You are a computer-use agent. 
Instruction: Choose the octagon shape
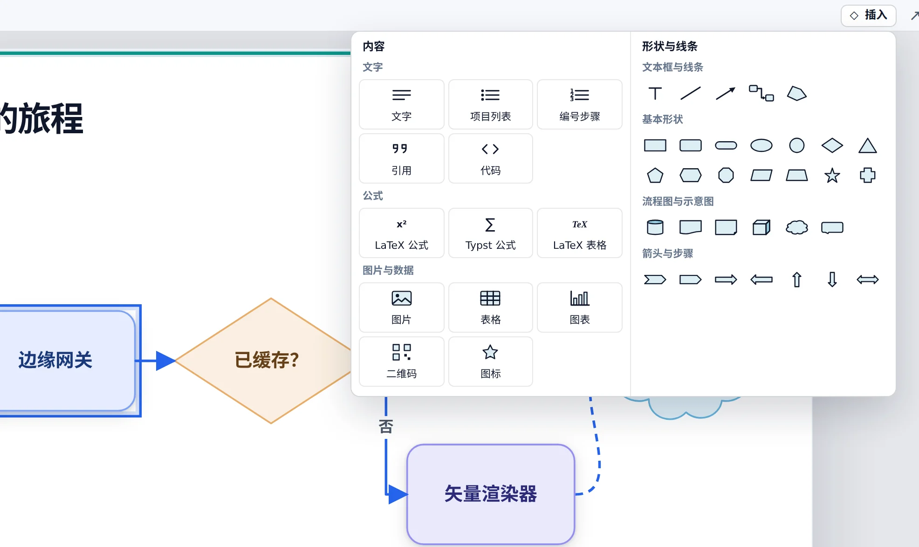click(x=726, y=176)
